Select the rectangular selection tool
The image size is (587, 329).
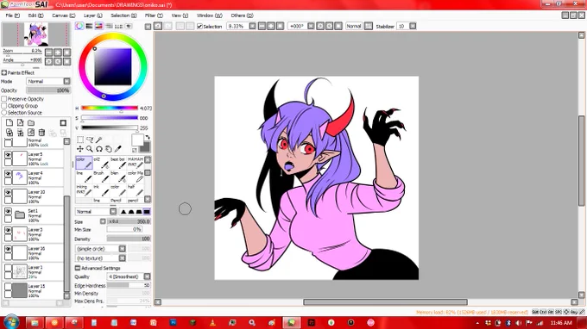point(80,140)
